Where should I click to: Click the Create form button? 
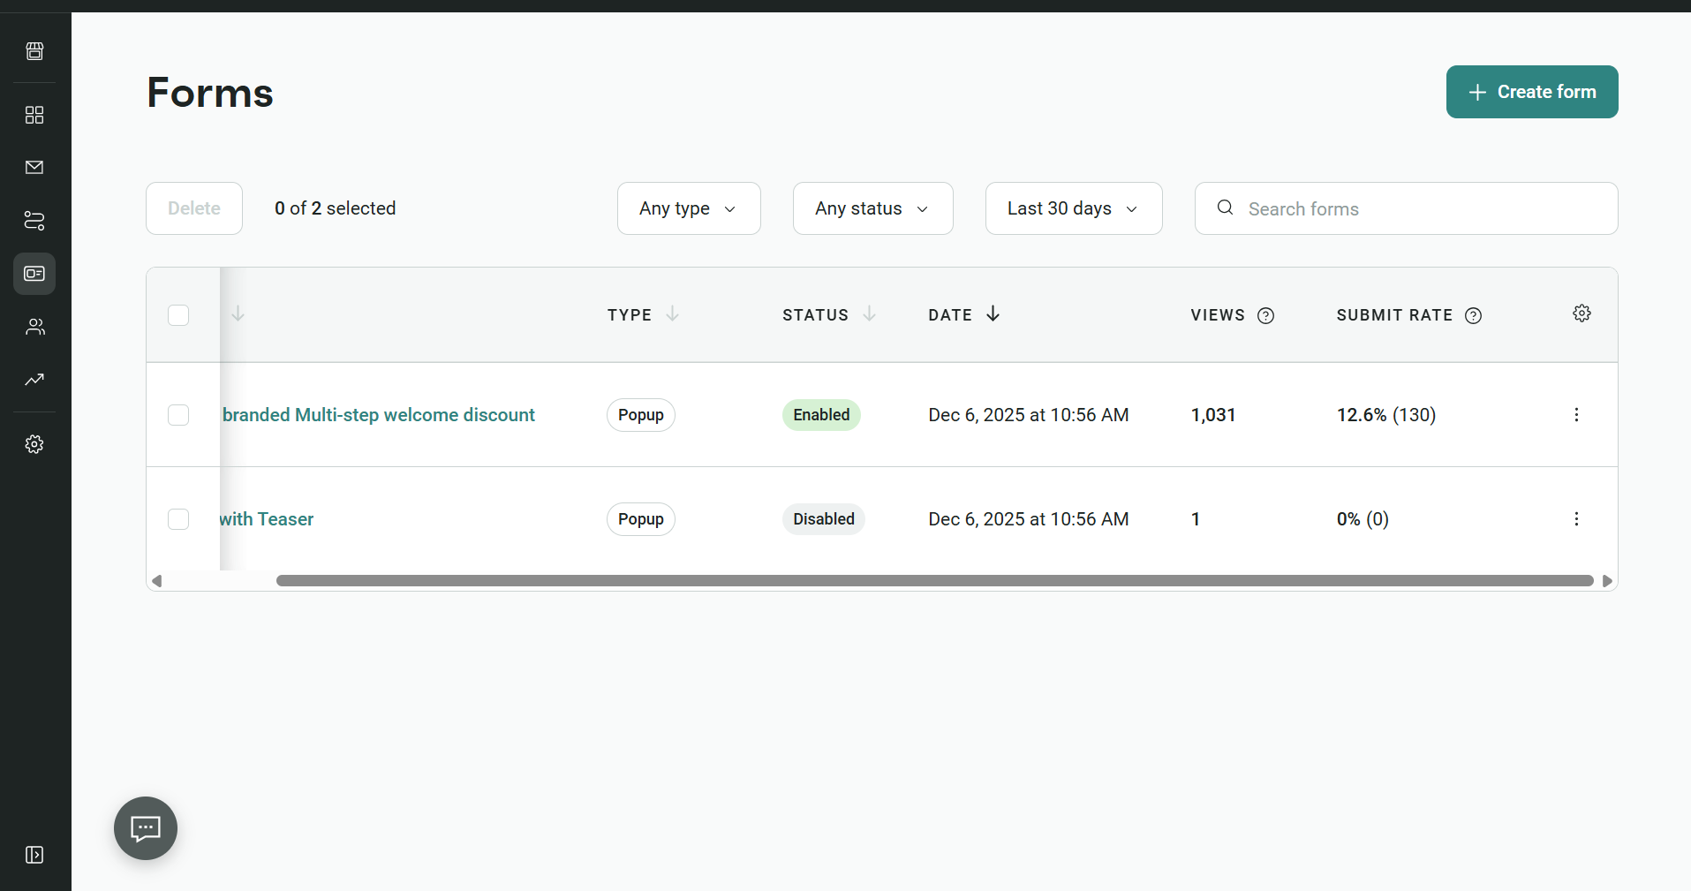1531,92
